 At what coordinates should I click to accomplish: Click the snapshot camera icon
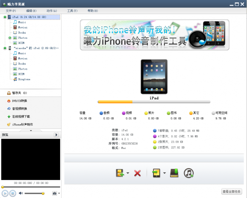(x=55, y=193)
